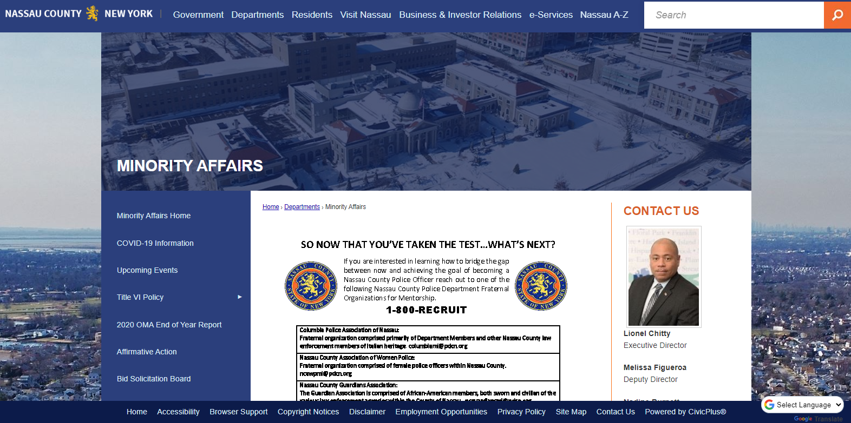Click the Departments breadcrumb link
Viewport: 851px width, 423px height.
click(302, 207)
